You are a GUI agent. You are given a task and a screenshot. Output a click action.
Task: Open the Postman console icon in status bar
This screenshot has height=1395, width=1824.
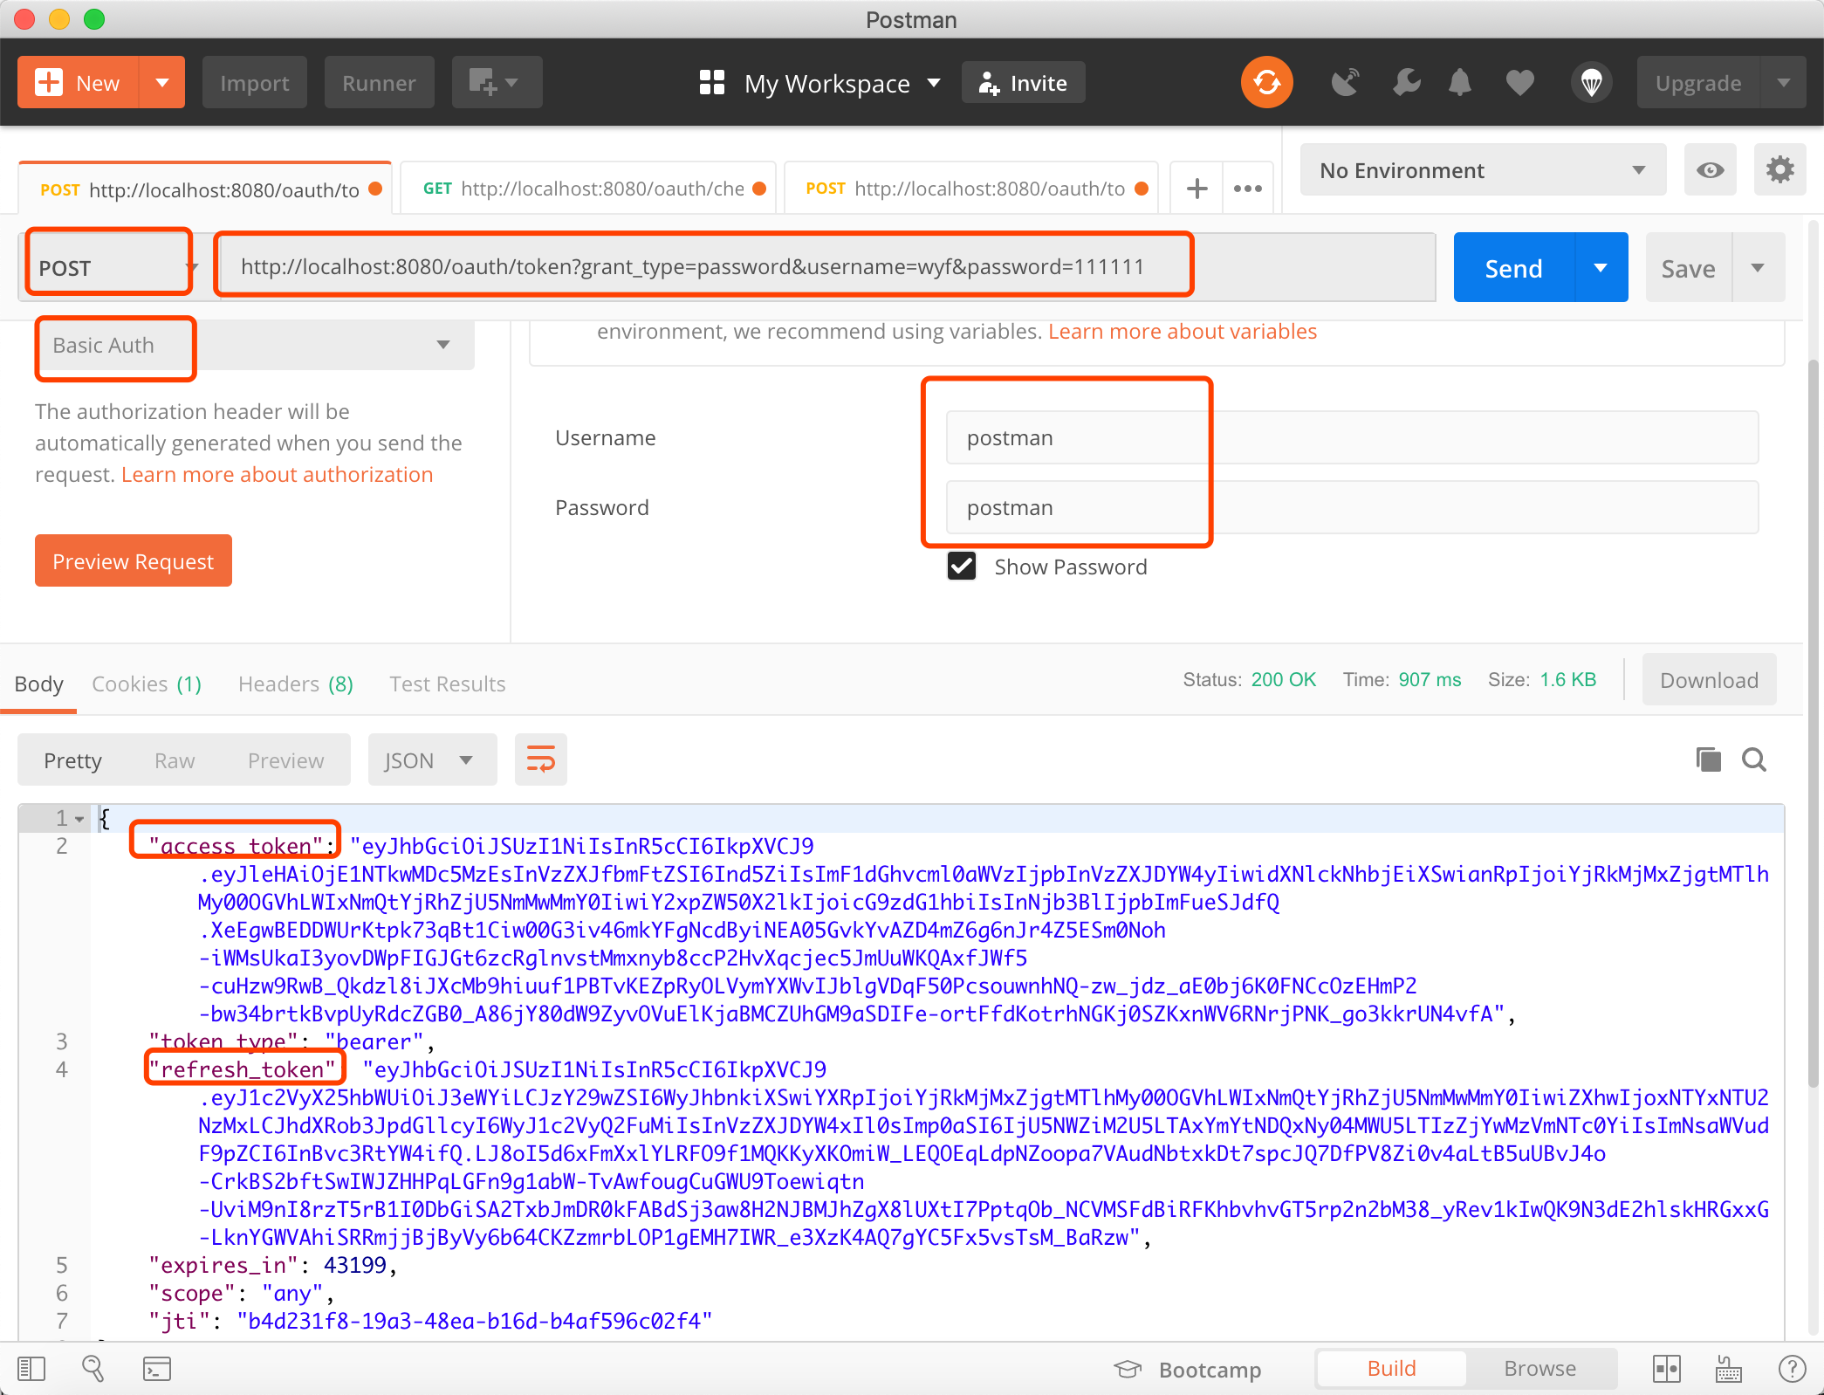tap(157, 1368)
